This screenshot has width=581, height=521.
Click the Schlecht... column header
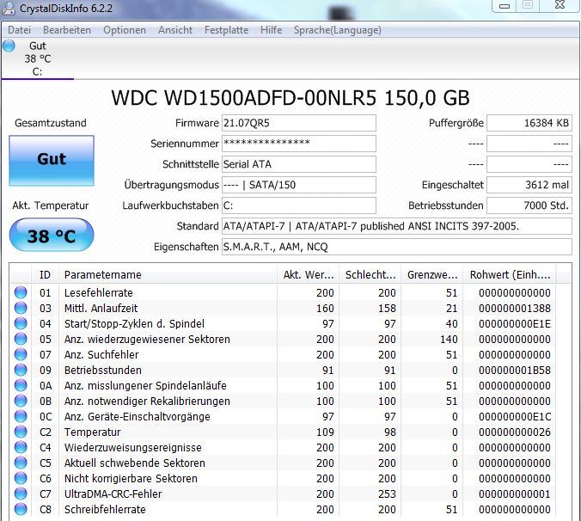point(370,275)
